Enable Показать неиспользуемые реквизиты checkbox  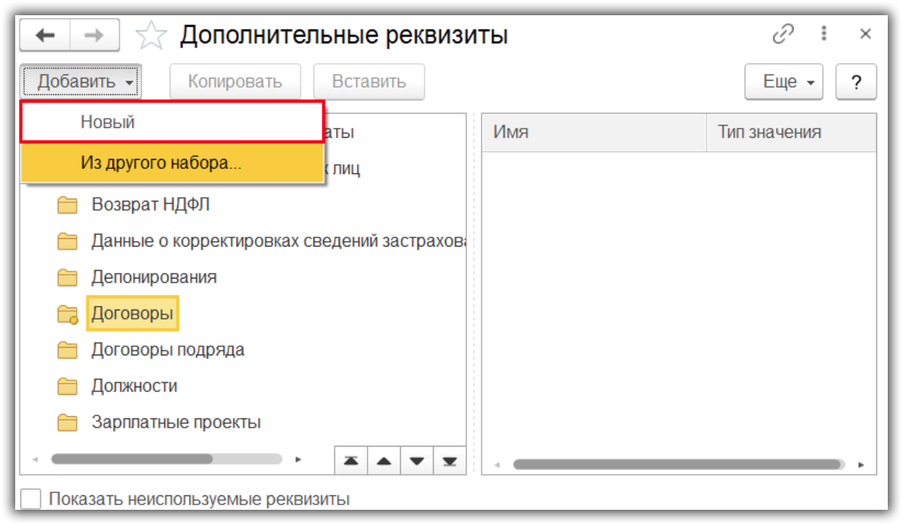coord(30,499)
